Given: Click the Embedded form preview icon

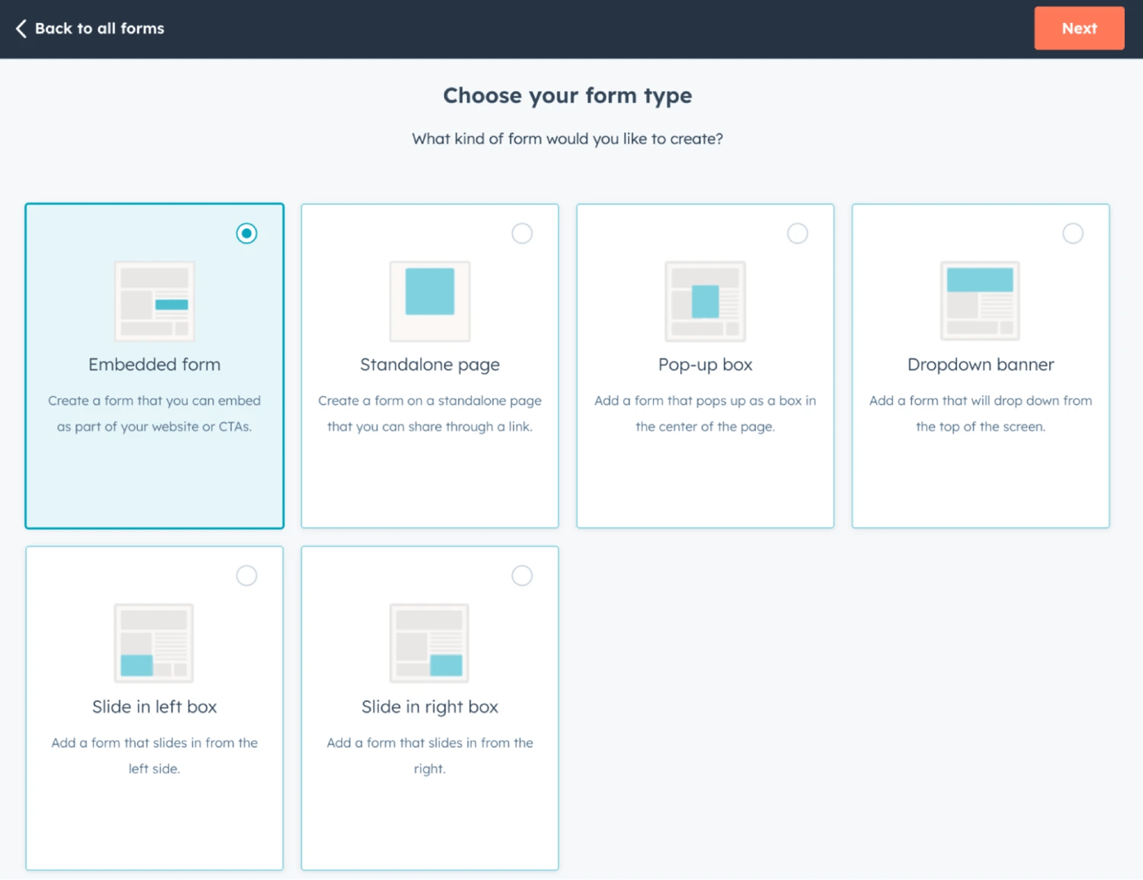Looking at the screenshot, I should pyautogui.click(x=153, y=301).
